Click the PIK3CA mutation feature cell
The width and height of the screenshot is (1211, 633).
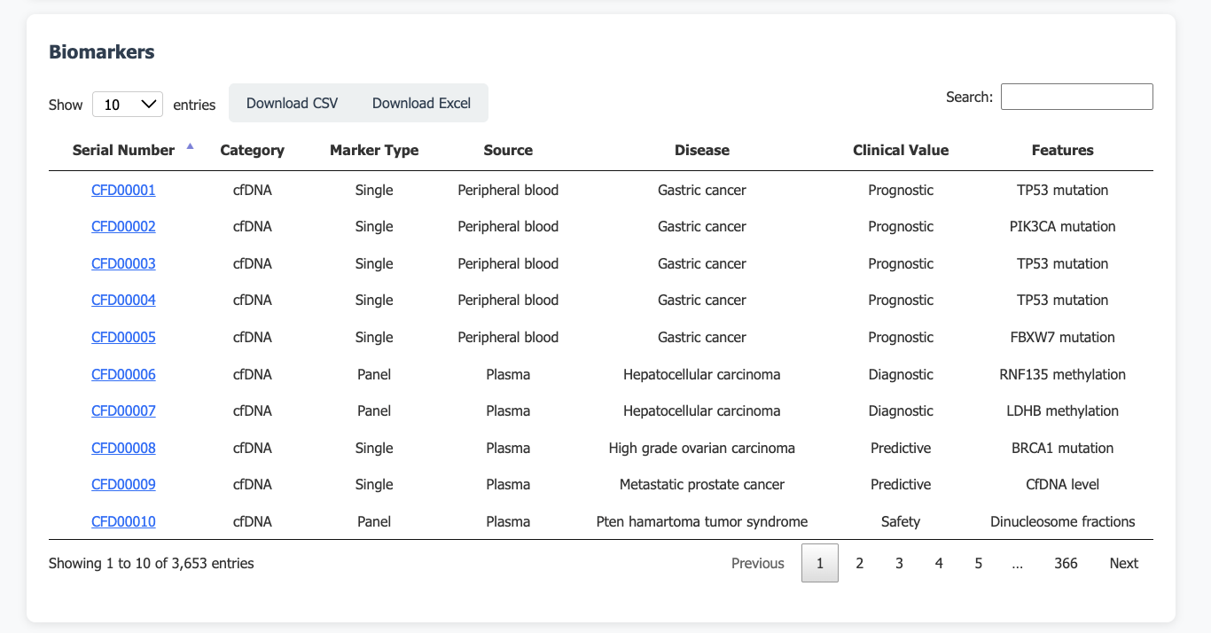pyautogui.click(x=1063, y=226)
